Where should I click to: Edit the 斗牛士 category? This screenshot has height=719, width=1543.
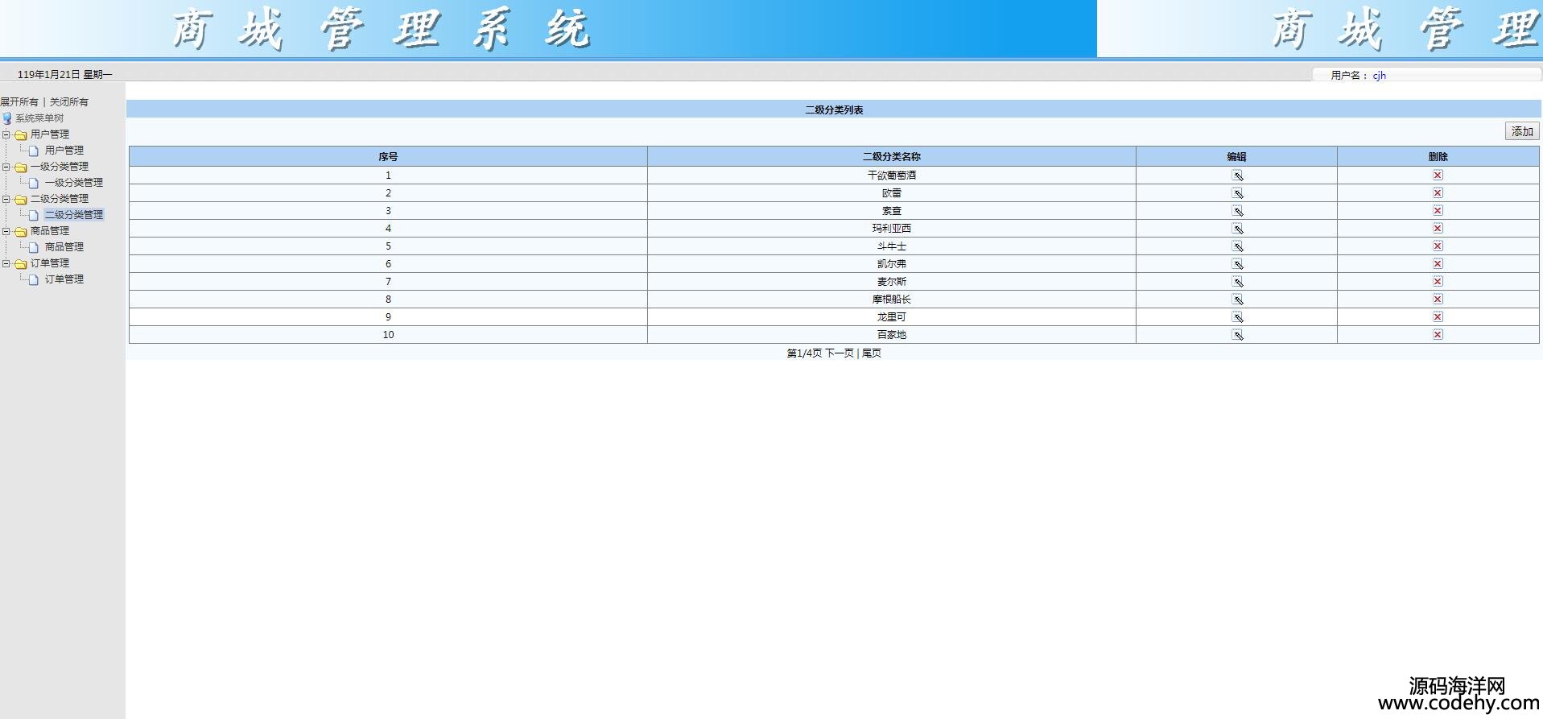click(1237, 246)
